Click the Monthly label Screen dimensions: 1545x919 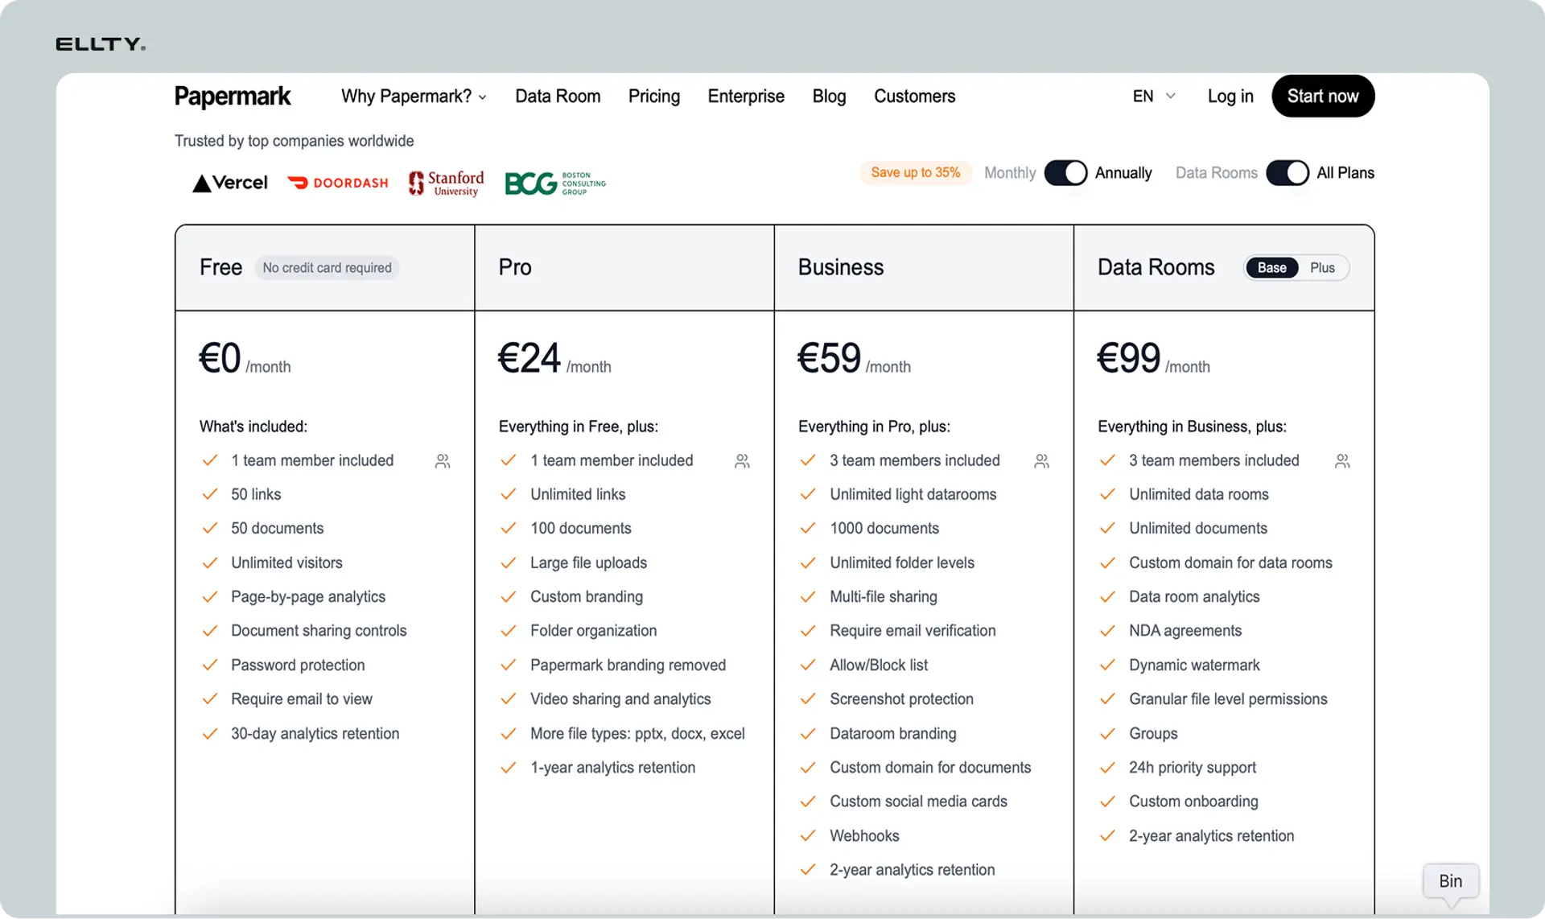click(1010, 173)
